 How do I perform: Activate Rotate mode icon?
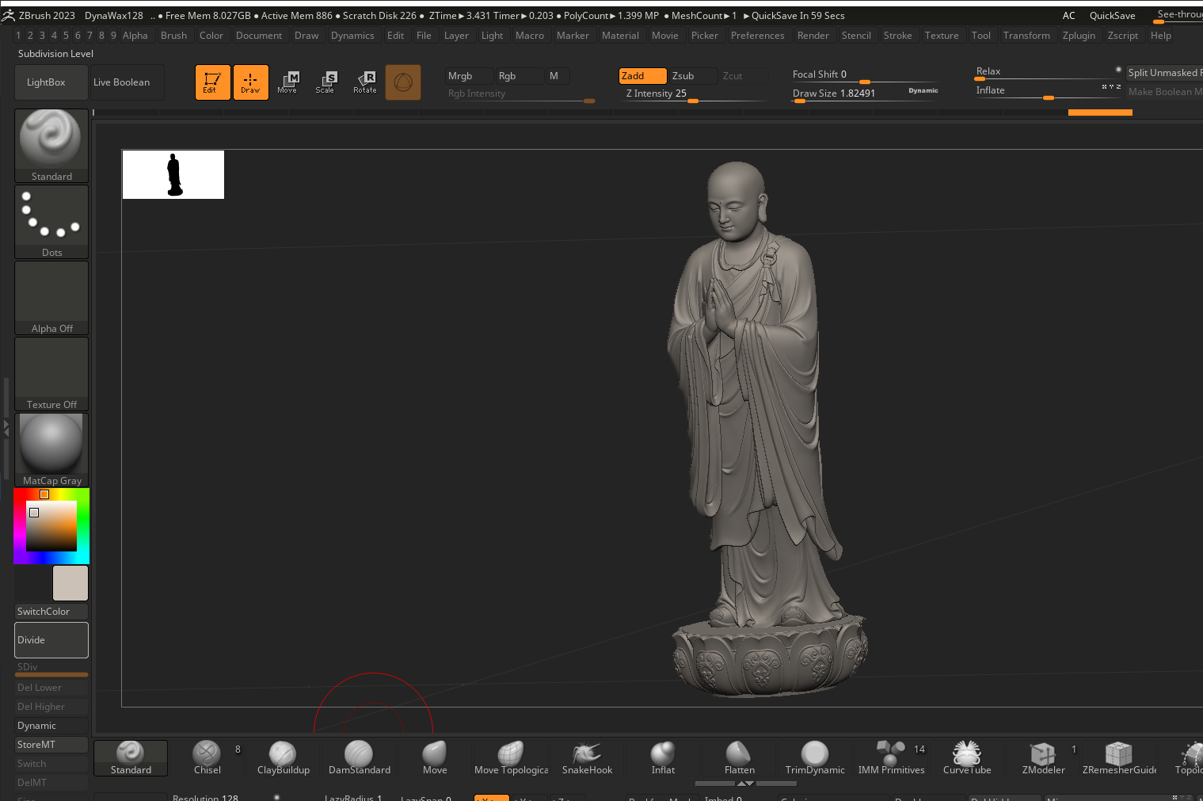point(365,82)
